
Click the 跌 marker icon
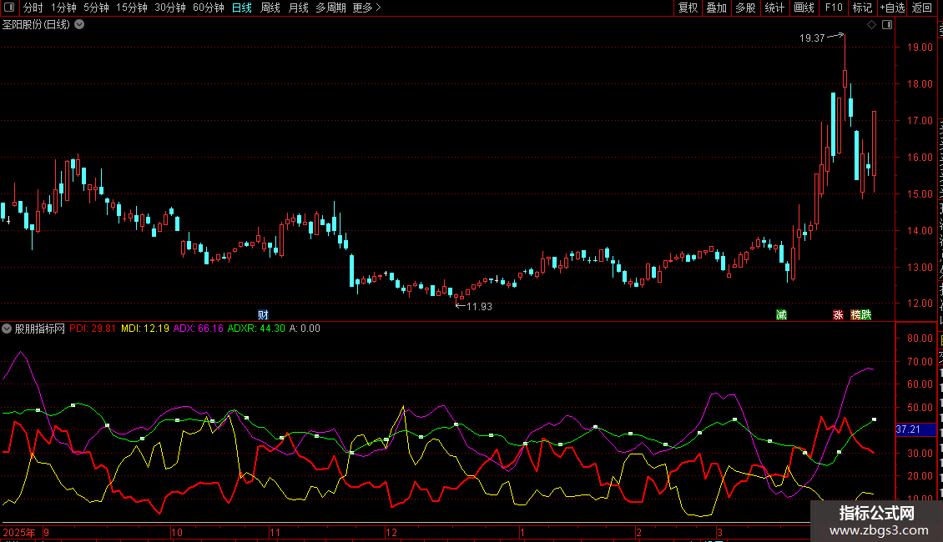click(x=866, y=314)
